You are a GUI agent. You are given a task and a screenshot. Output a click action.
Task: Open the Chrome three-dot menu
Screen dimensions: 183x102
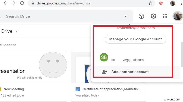point(181,3)
